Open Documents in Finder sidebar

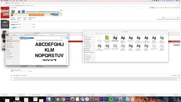pos(88,39)
